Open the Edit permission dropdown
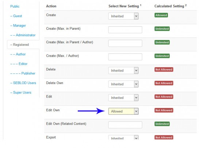This screenshot has height=148, width=199. 123,98
